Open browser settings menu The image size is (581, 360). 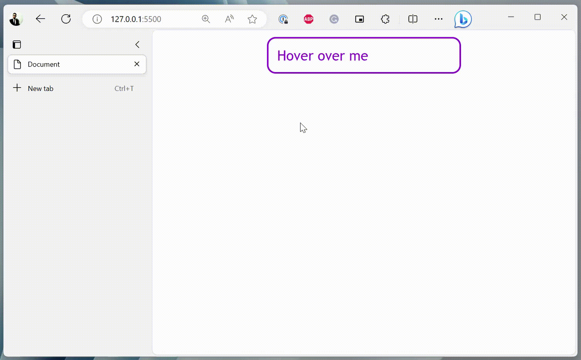(x=439, y=19)
